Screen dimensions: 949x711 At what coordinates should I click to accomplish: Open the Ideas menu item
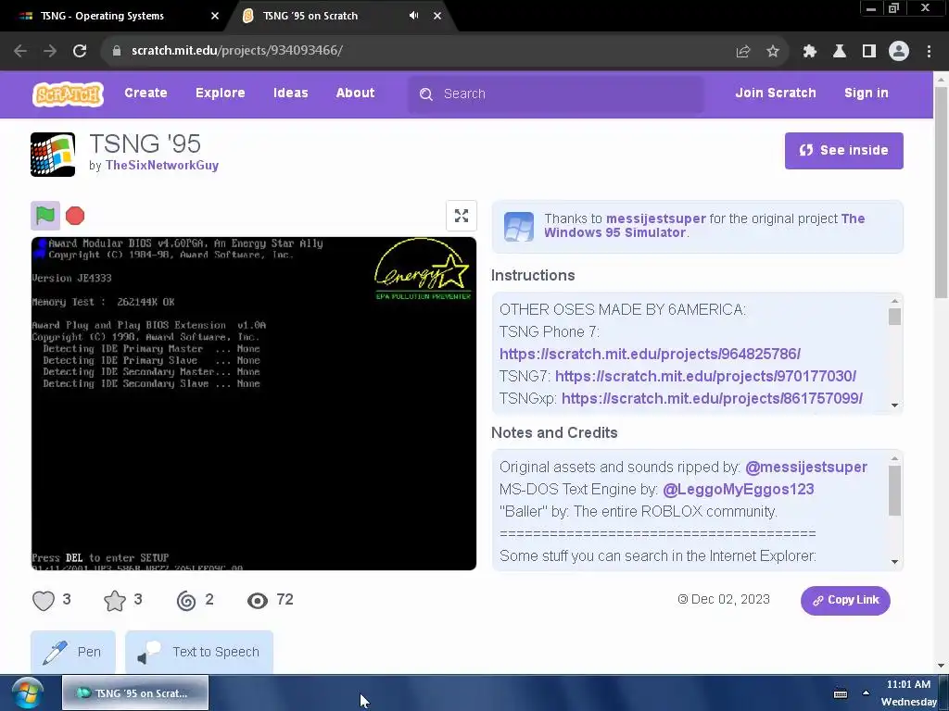[290, 94]
